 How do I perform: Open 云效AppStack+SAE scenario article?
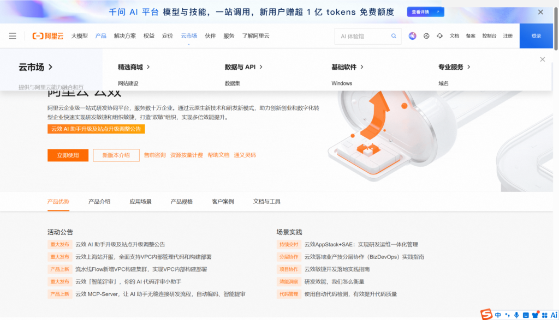tap(361, 245)
